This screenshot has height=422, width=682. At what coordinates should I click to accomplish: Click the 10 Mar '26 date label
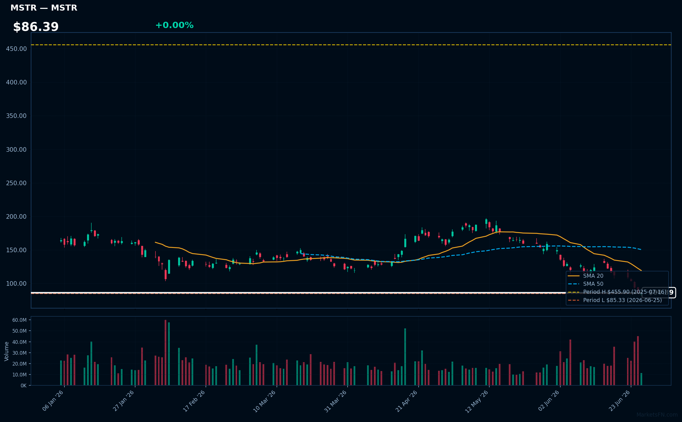pos(265,401)
